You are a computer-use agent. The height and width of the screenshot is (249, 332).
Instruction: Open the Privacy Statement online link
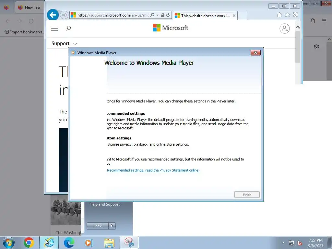point(153,170)
